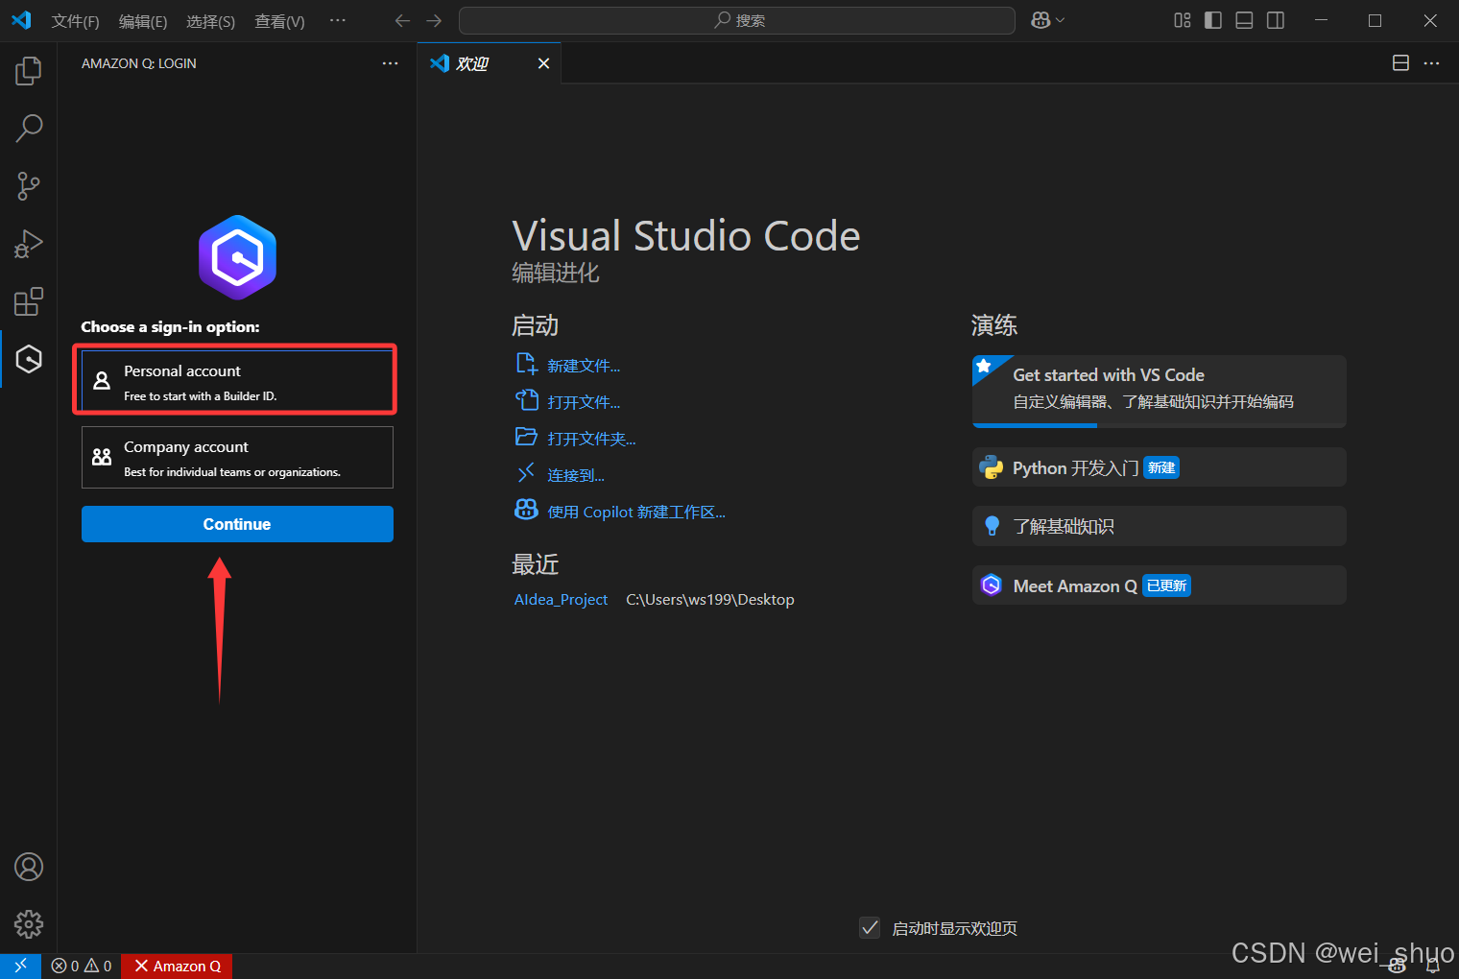The height and width of the screenshot is (979, 1459).
Task: Open the Source Control view
Action: tap(29, 186)
